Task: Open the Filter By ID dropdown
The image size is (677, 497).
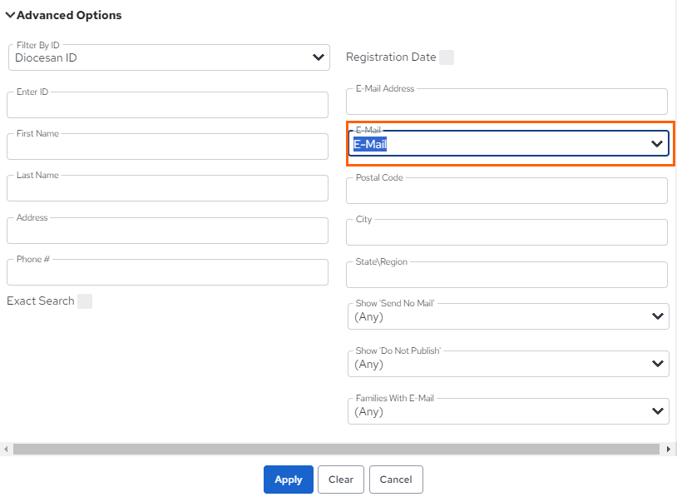Action: tap(169, 57)
